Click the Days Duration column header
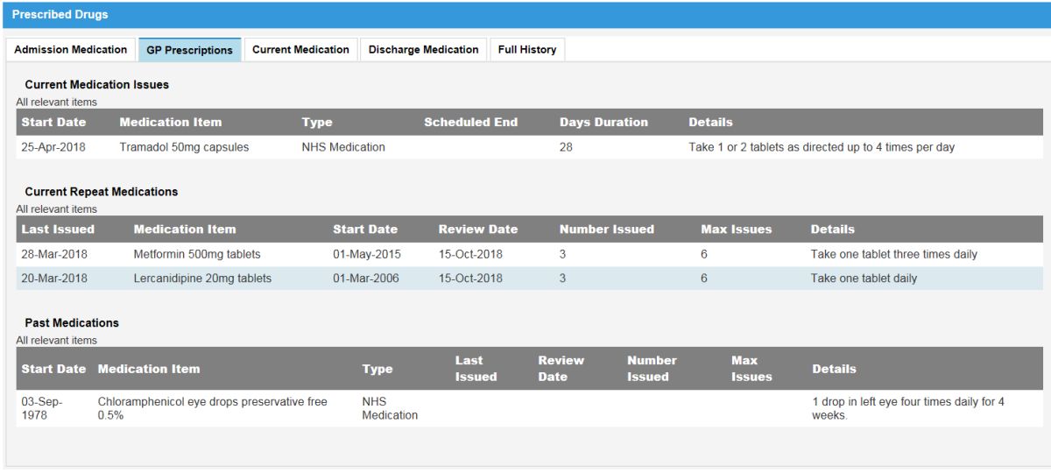Screen dimensions: 1051x473 point(603,123)
